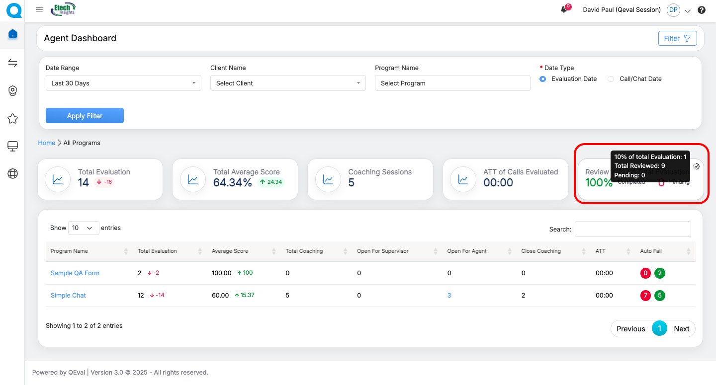
Task: Click the table Search input field
Action: click(632, 229)
